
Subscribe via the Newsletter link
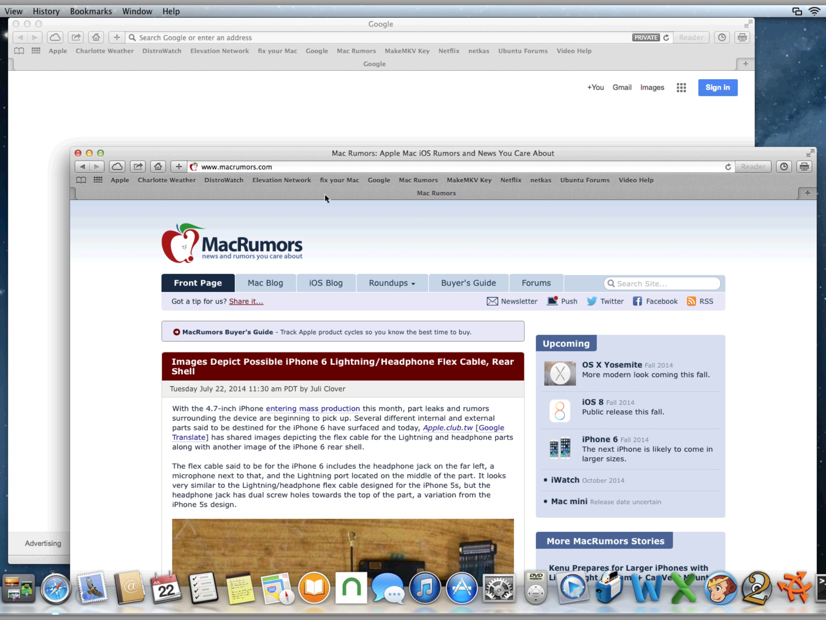pyautogui.click(x=512, y=302)
